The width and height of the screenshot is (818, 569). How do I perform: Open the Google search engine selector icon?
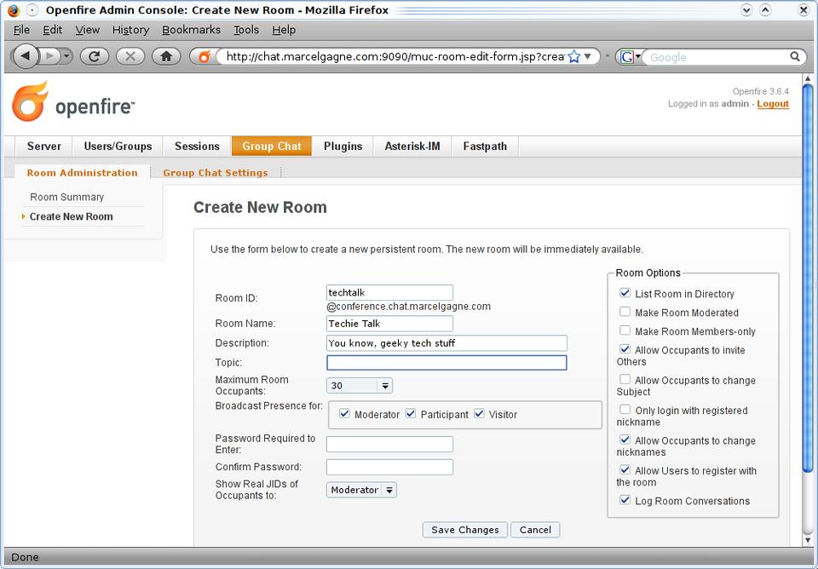(630, 57)
